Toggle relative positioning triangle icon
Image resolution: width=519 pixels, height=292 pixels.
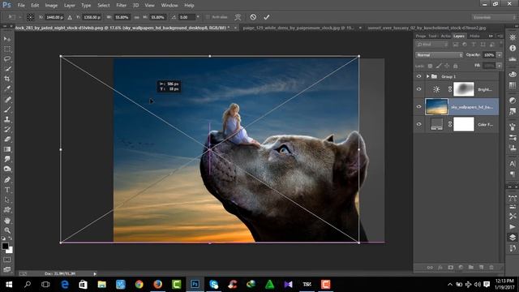70,17
